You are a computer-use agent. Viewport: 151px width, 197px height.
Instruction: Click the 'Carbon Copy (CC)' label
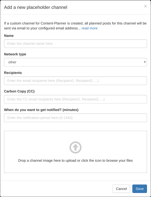(x=19, y=91)
